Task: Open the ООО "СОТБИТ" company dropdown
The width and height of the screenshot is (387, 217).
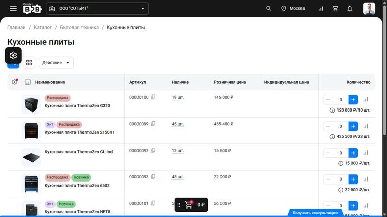Action: coord(97,8)
